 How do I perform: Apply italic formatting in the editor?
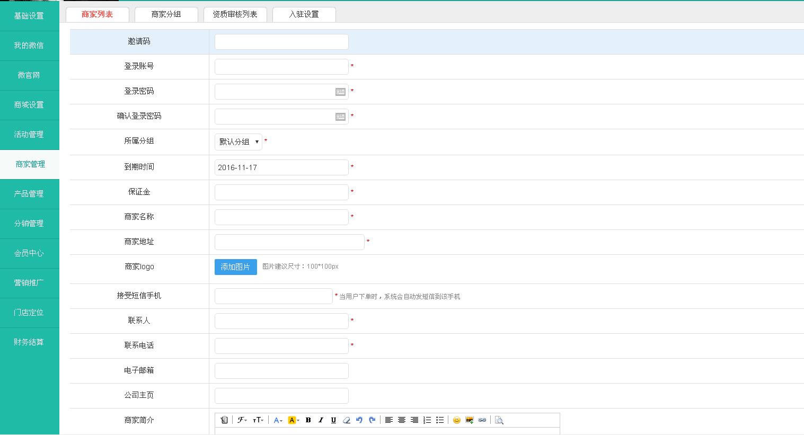point(321,420)
